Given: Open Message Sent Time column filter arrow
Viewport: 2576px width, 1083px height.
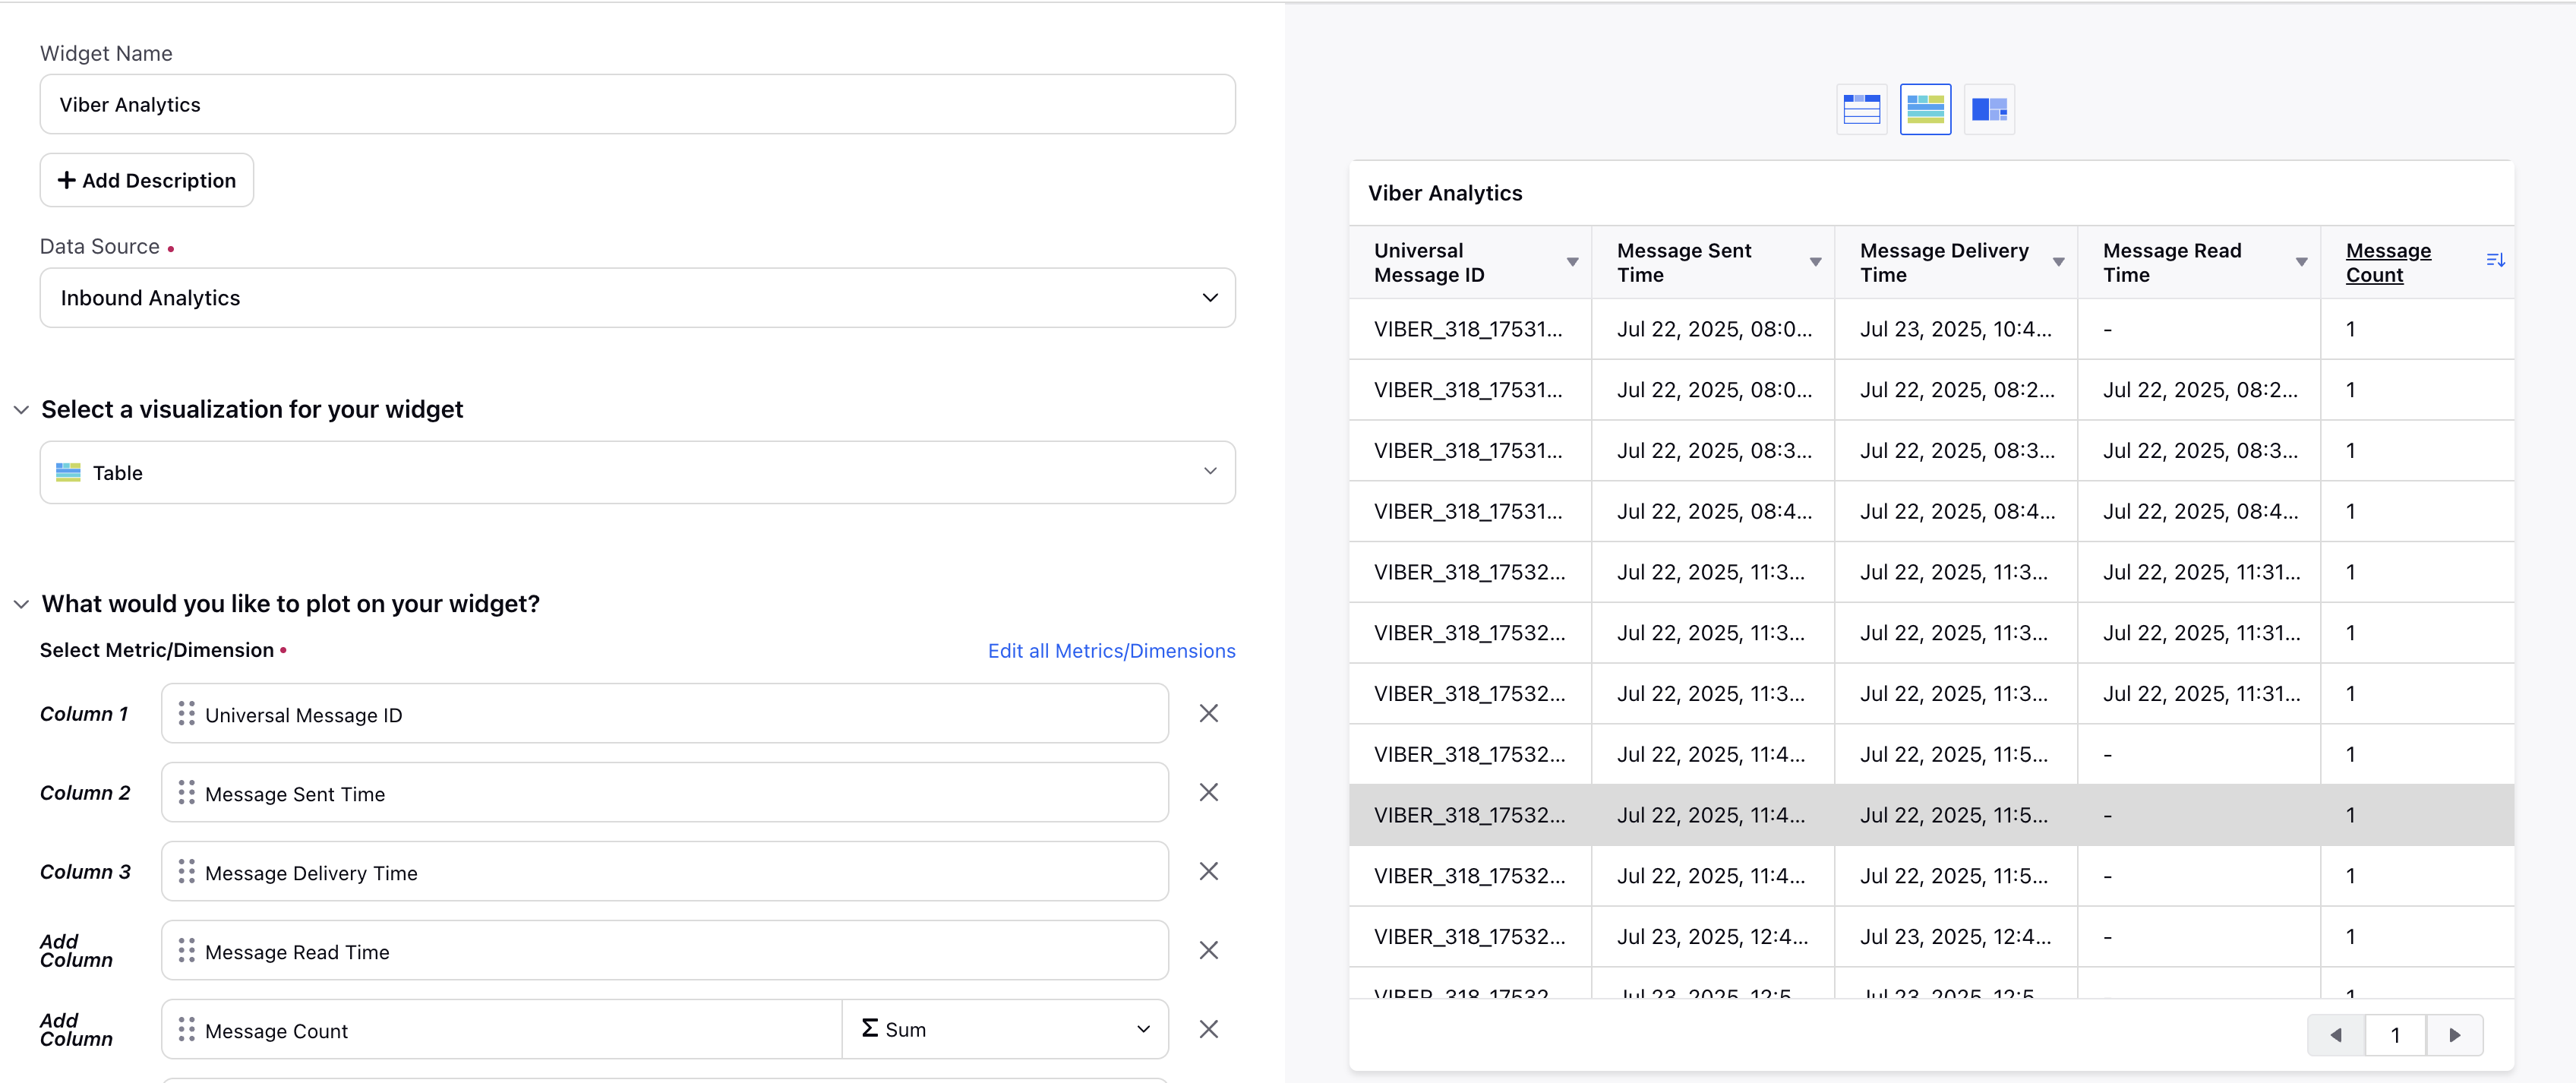Looking at the screenshot, I should [1815, 262].
